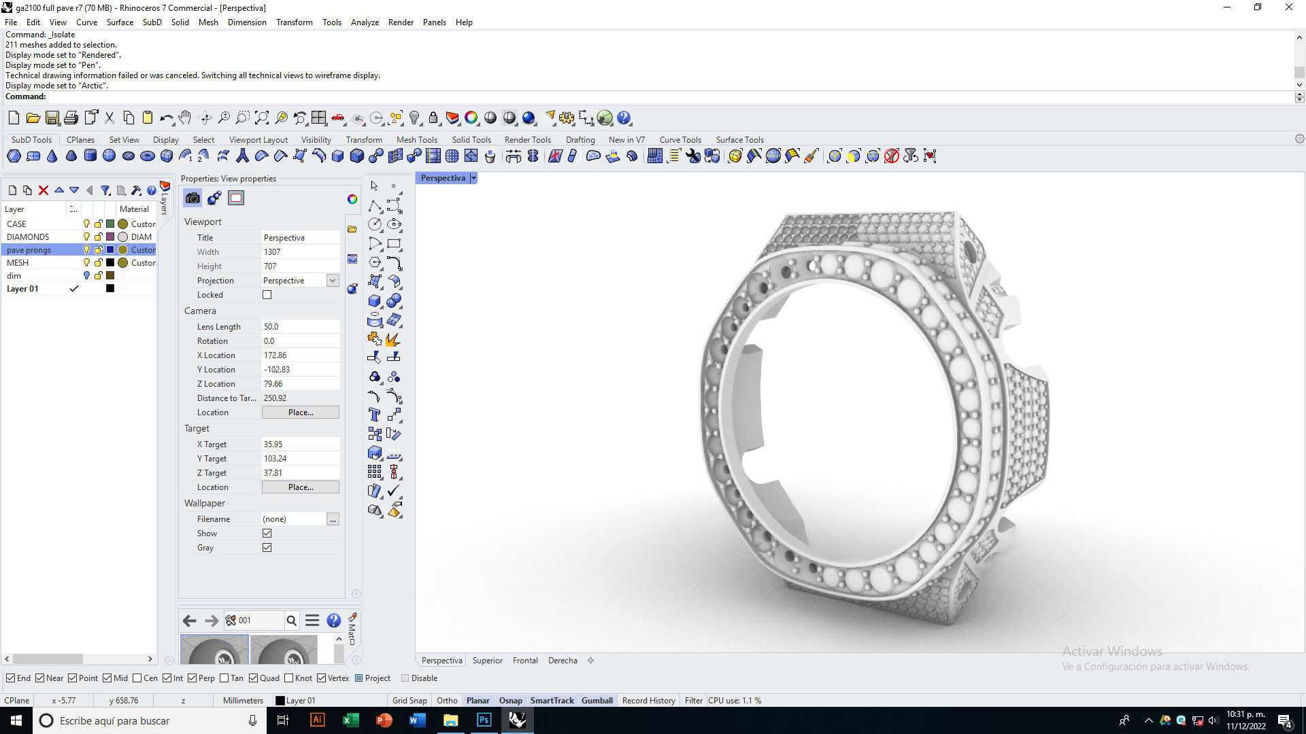This screenshot has width=1306, height=734.
Task: Open the Perspectiva viewport title dropdown arrow
Action: tap(473, 178)
